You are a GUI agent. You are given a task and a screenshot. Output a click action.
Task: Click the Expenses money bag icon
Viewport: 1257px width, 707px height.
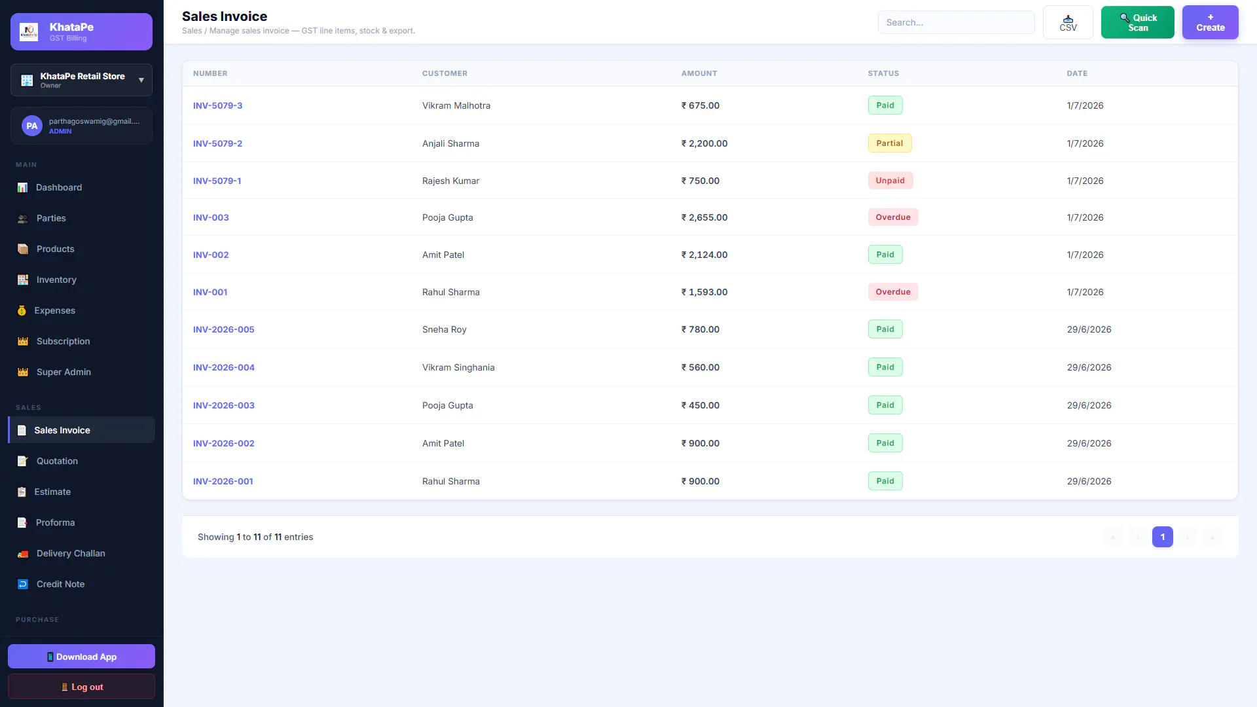22,310
